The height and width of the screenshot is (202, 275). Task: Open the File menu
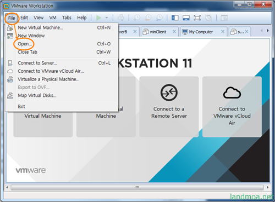(12, 18)
